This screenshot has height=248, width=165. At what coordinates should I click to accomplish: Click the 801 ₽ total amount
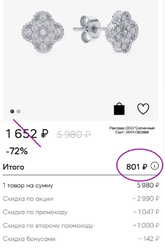coord(137,167)
